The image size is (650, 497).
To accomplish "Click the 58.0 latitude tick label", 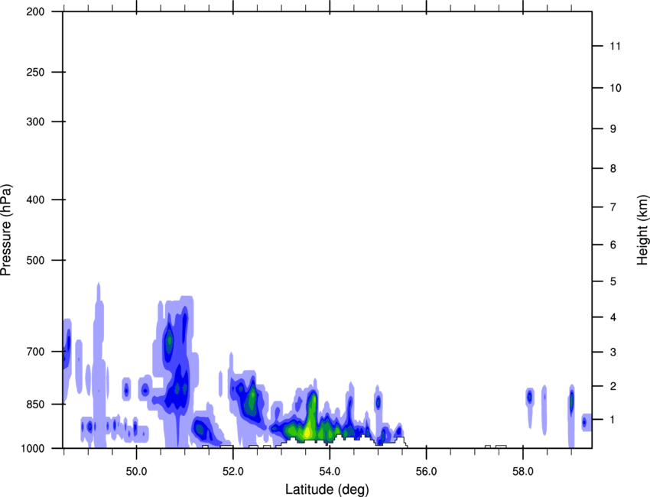I will tap(523, 472).
